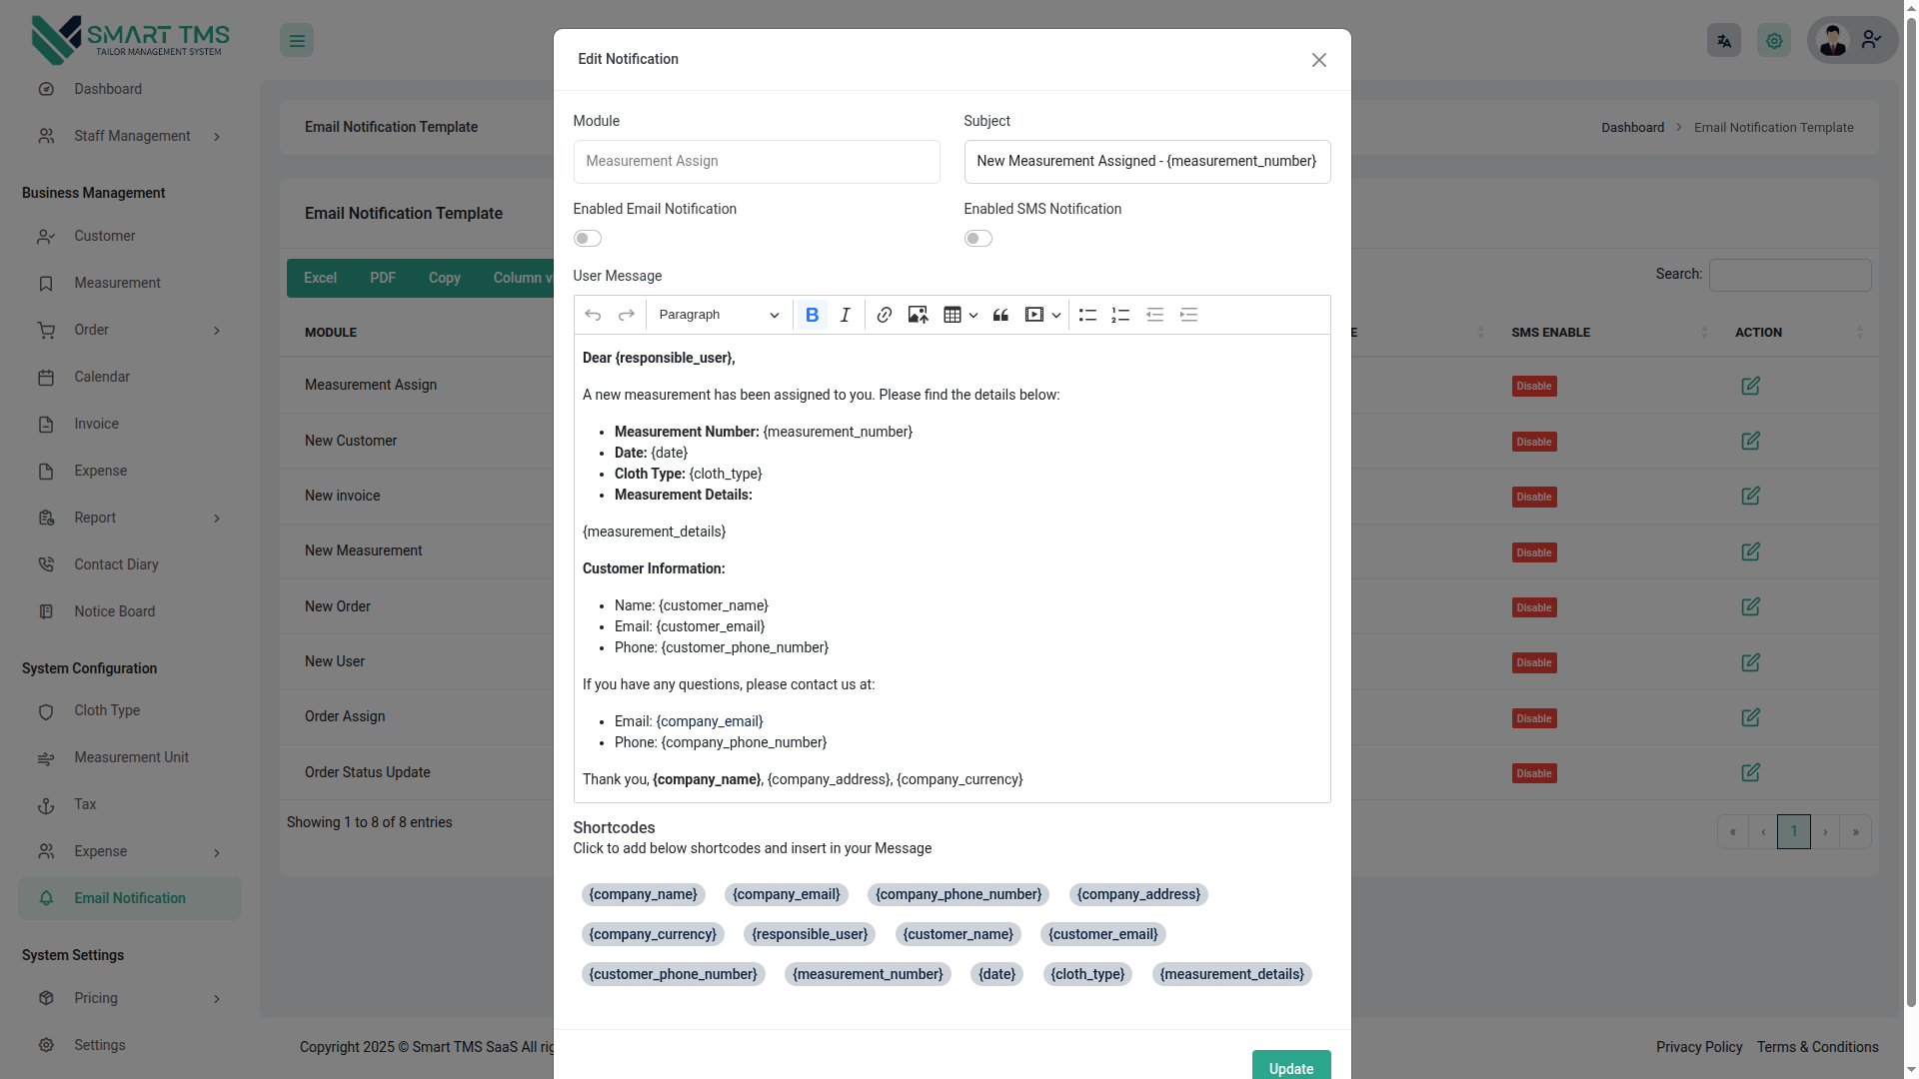Open the insert media dropdown arrow
Screen dimensions: 1919x1079
click(x=1056, y=315)
